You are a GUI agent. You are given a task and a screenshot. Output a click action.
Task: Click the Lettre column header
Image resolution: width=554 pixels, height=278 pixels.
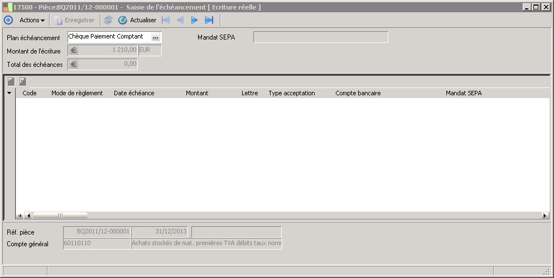[250, 93]
